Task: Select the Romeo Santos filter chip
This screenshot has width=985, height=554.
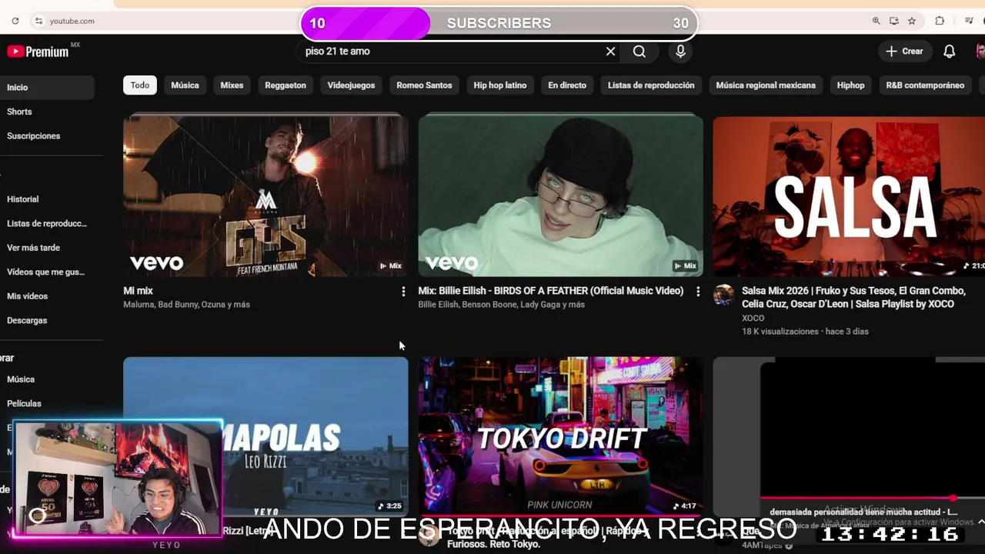Action: (424, 85)
